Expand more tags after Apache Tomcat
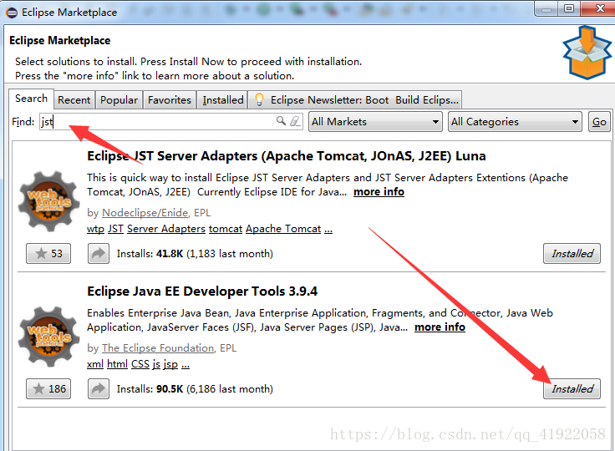The height and width of the screenshot is (451, 615). [x=328, y=229]
